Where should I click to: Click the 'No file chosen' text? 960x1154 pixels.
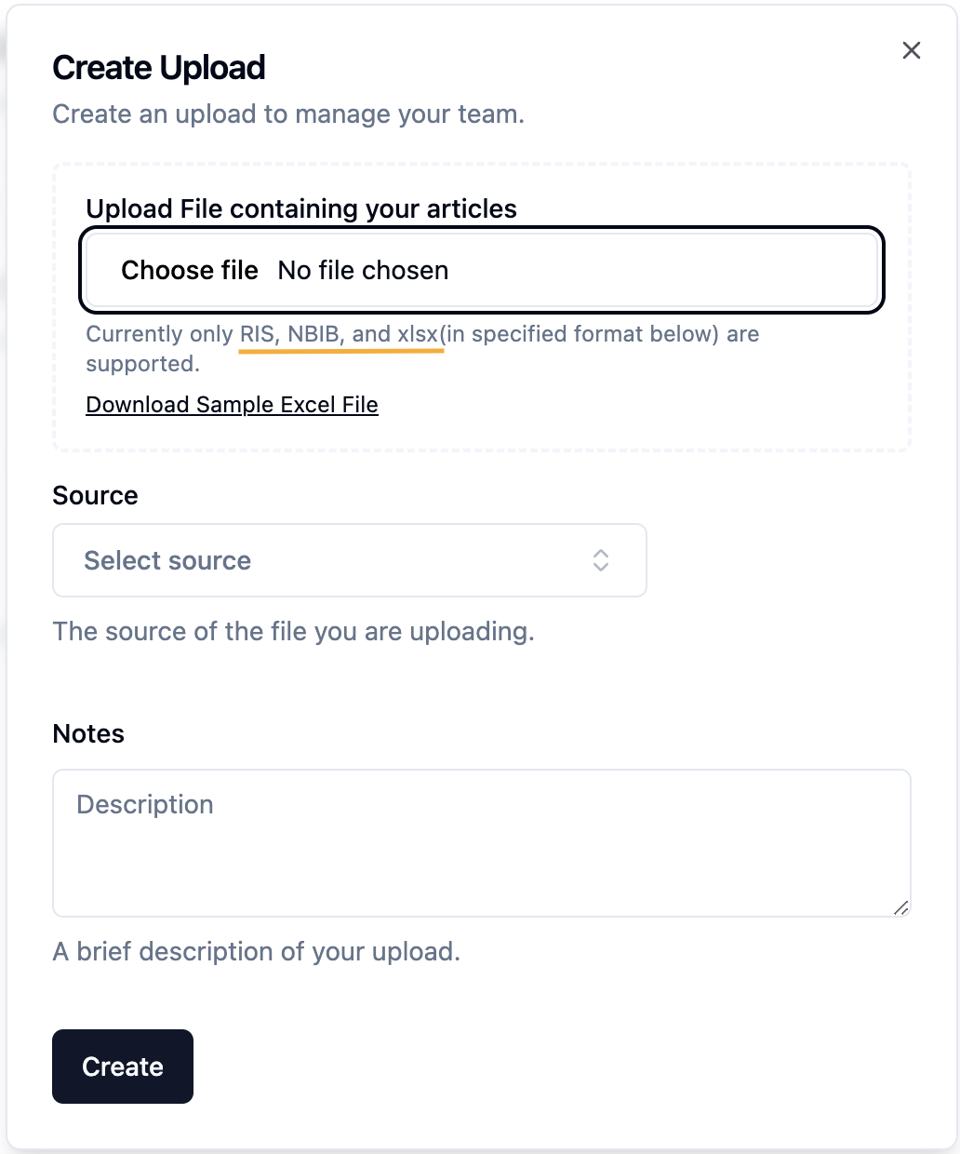tap(363, 270)
